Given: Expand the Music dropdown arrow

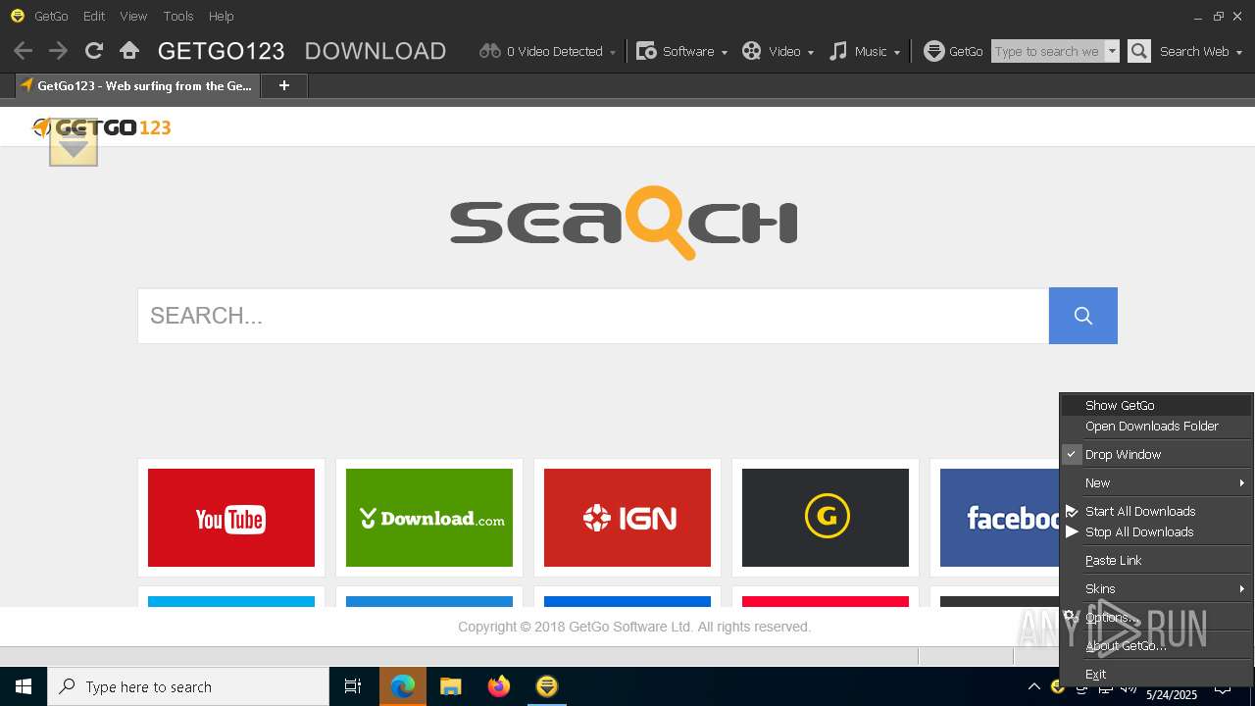Looking at the screenshot, I should pos(896,52).
